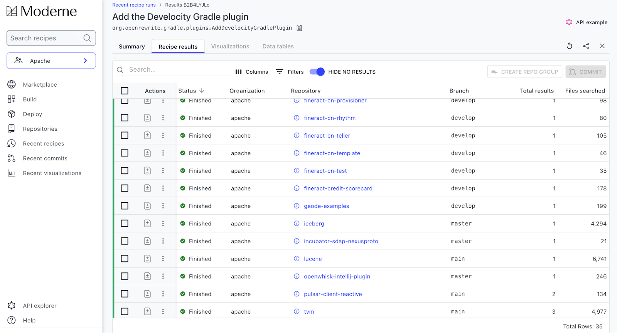The image size is (617, 333).
Task: Click info icon beside fineract-cn-test
Action: click(x=297, y=171)
